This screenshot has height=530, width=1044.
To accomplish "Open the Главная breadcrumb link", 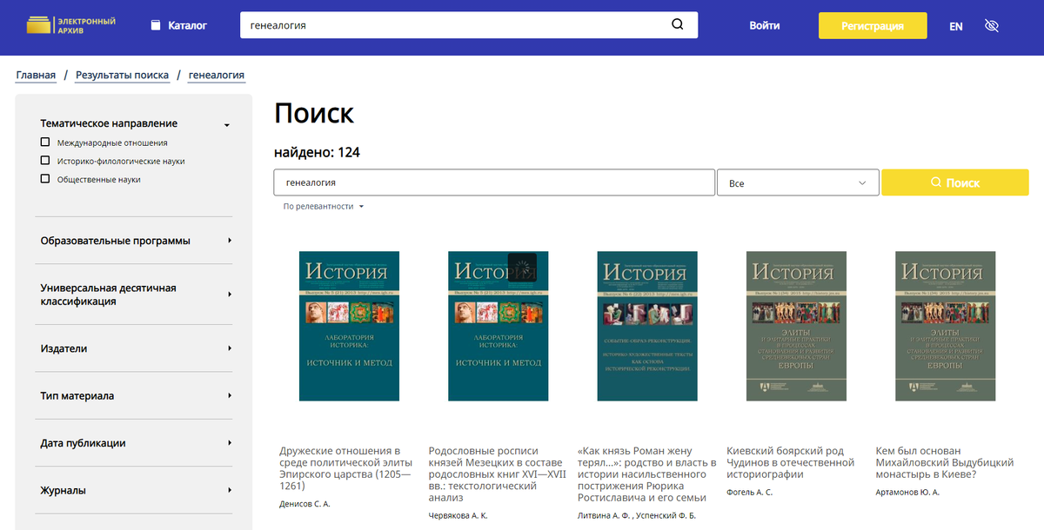I will pos(36,75).
